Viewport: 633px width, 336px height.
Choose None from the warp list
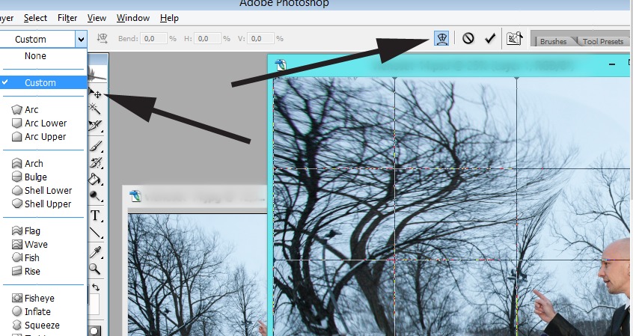click(35, 56)
